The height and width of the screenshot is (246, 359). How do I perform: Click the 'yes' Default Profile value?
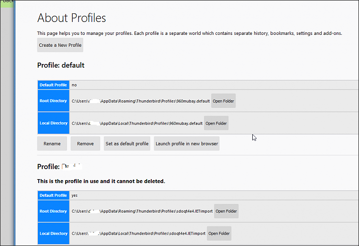[x=75, y=195]
